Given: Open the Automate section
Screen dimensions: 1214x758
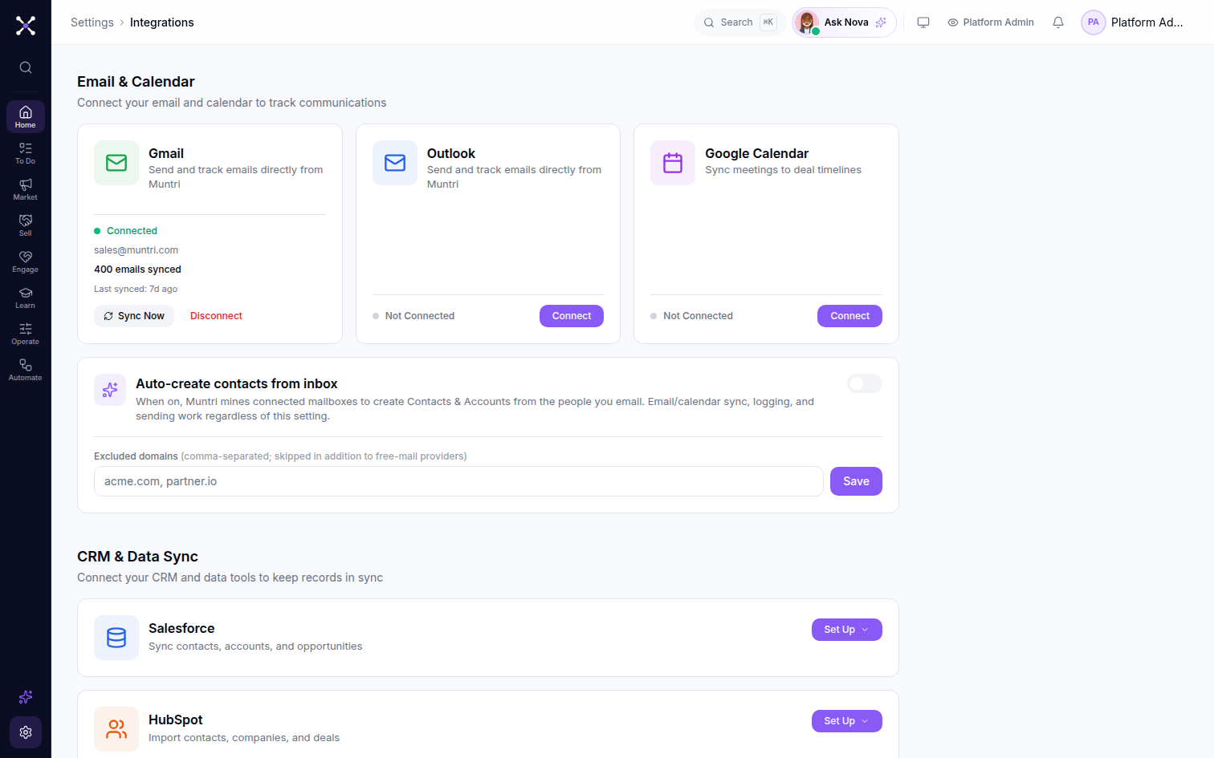Looking at the screenshot, I should coord(26,370).
